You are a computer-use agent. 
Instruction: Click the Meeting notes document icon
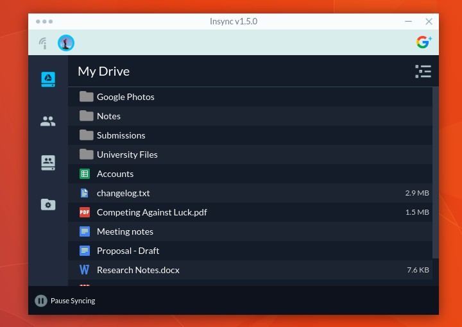85,231
